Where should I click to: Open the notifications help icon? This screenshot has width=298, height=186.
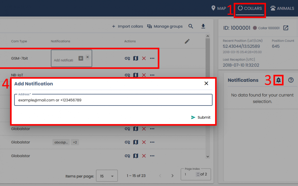pyautogui.click(x=291, y=80)
